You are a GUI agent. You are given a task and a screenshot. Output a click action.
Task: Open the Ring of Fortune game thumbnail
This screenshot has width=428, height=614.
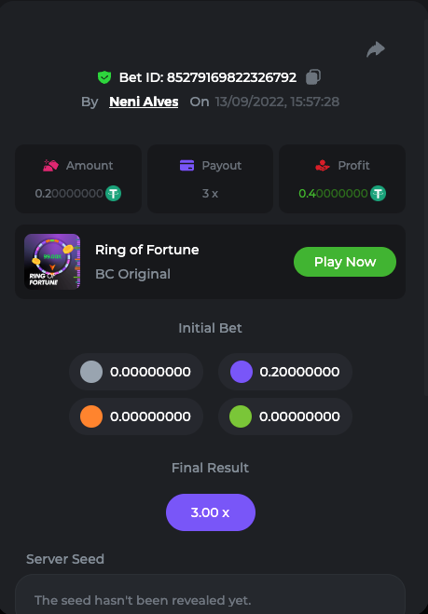tap(52, 262)
